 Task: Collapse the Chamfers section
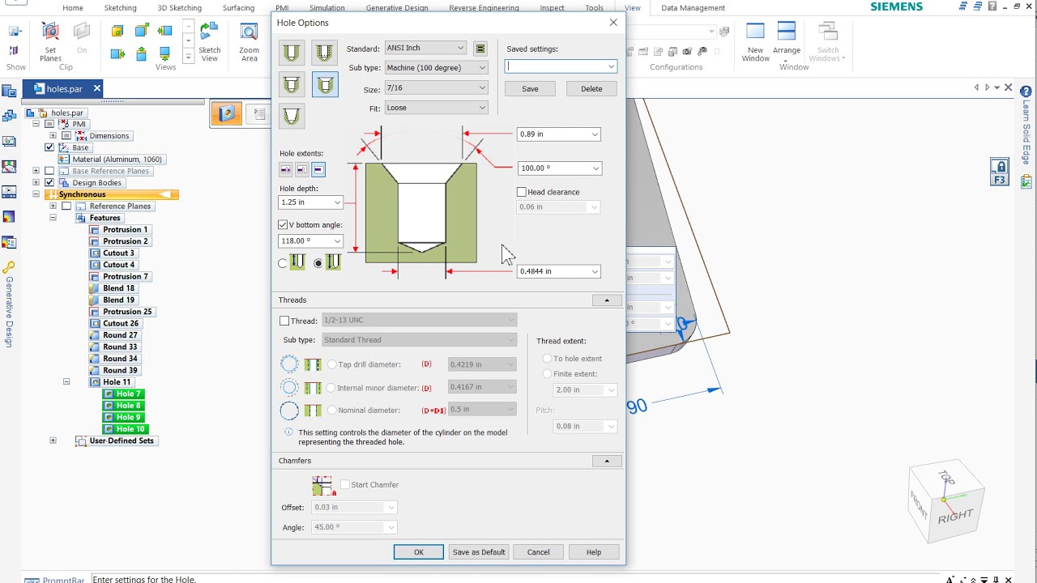click(x=607, y=461)
